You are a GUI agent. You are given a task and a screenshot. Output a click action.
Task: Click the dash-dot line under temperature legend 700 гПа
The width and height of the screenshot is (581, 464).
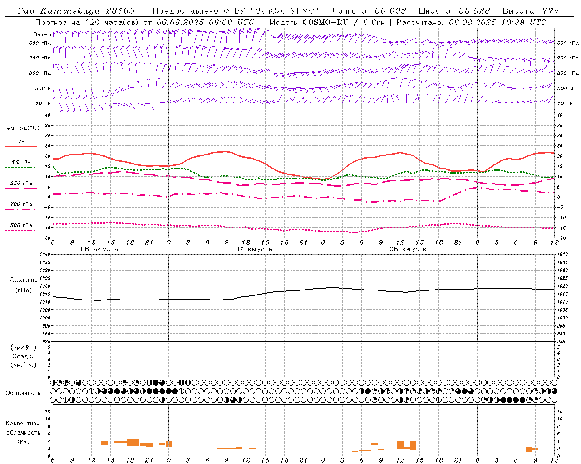pyautogui.click(x=21, y=209)
